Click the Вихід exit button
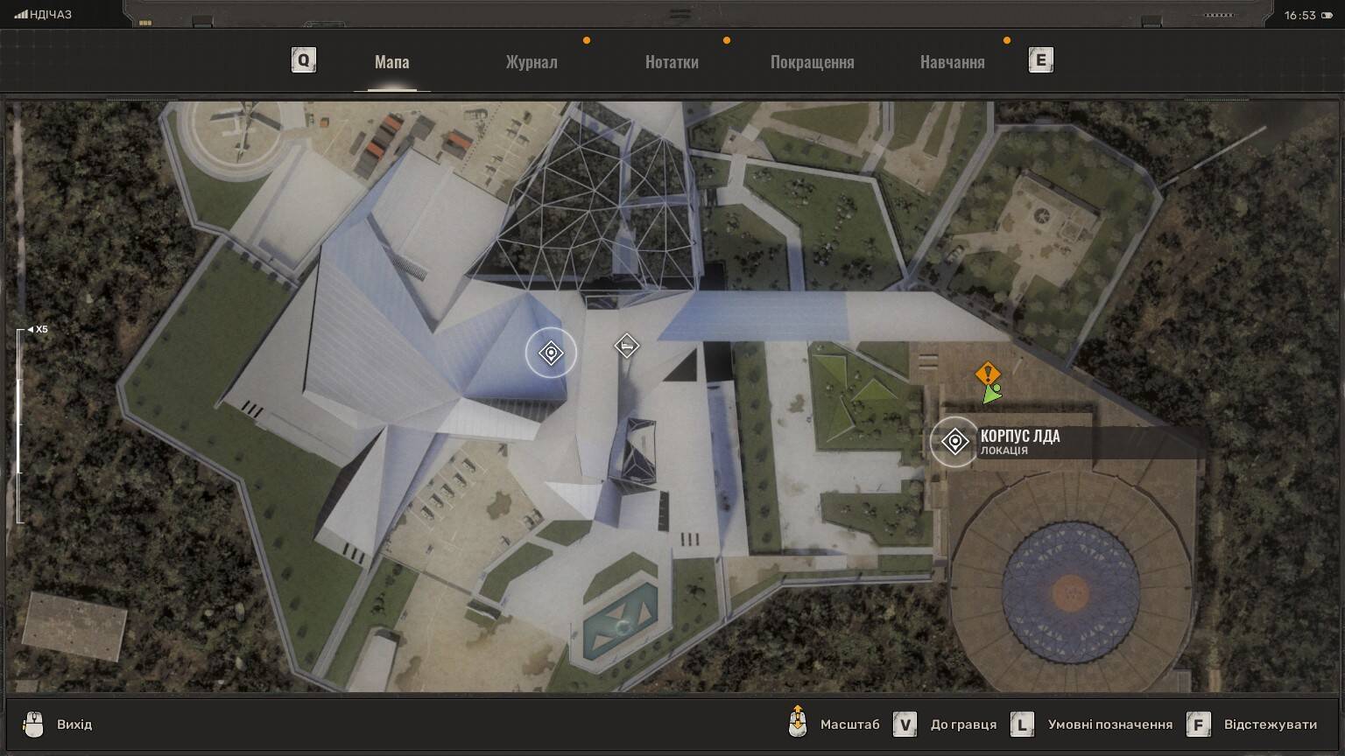 [74, 724]
